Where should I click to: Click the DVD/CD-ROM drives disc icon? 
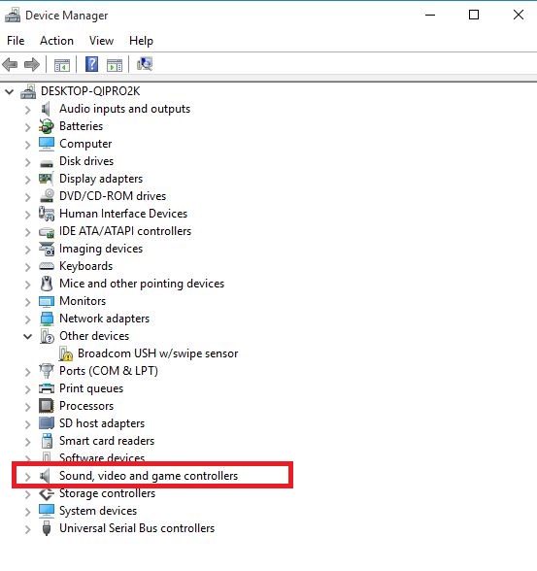(x=47, y=196)
